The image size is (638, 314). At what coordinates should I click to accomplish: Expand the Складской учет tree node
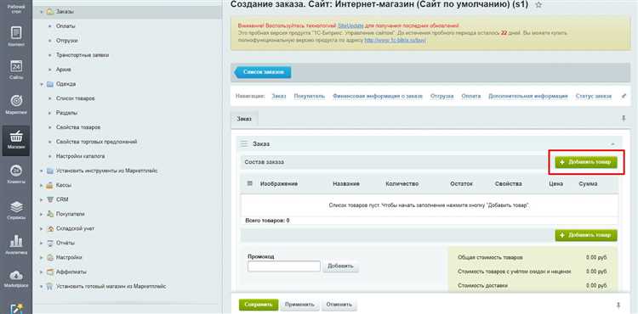click(x=41, y=228)
